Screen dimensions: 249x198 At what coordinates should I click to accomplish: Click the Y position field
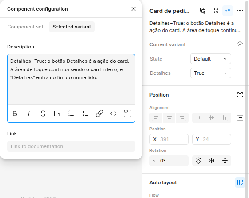click(x=212, y=139)
